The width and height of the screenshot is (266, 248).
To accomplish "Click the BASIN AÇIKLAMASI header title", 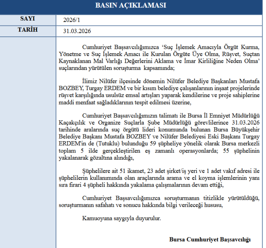I will (131, 6).
